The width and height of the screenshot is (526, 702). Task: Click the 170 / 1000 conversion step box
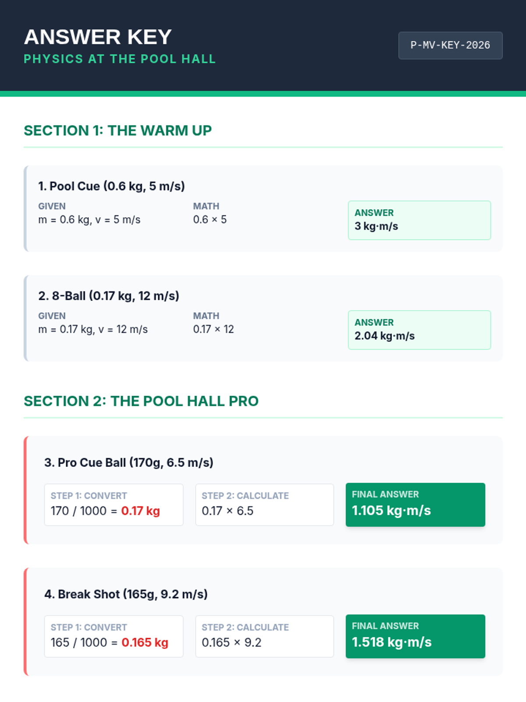coord(114,505)
